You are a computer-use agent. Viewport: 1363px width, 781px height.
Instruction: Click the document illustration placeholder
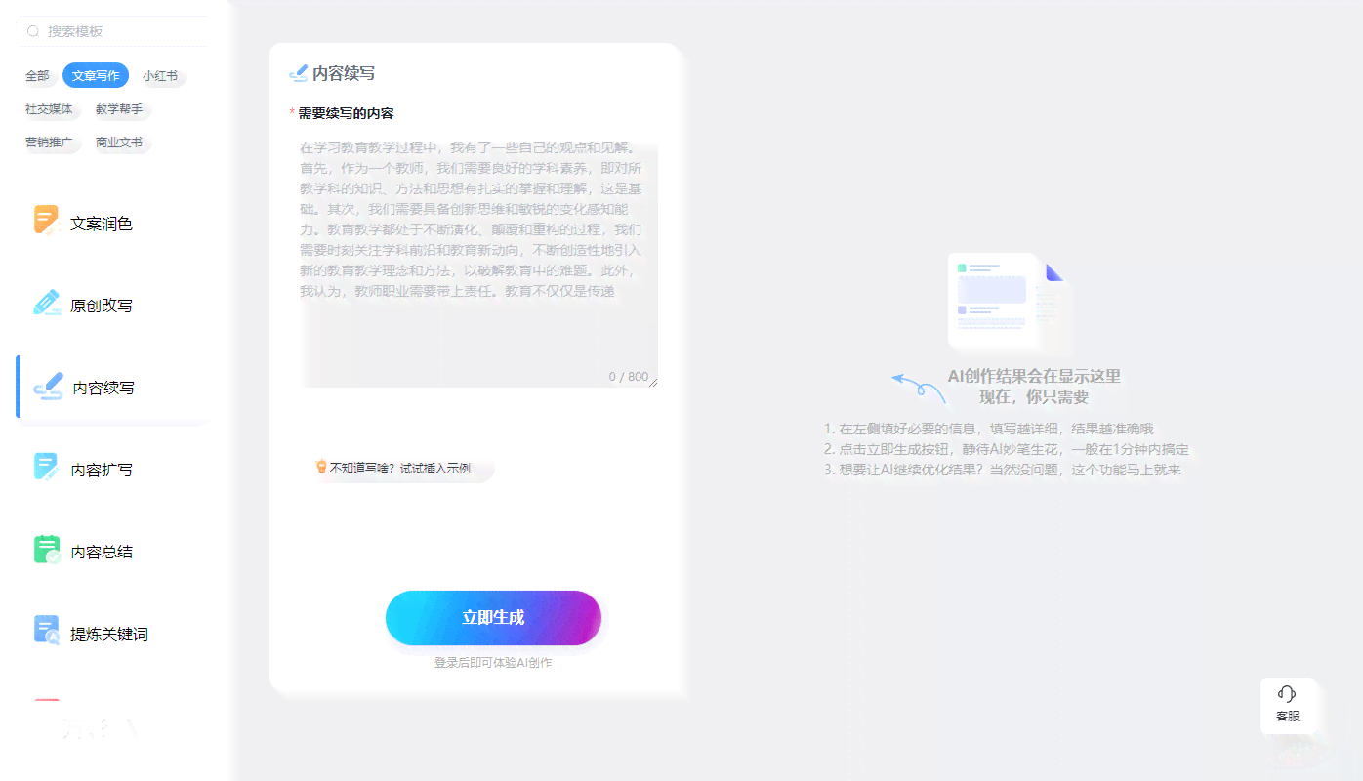tap(1009, 301)
